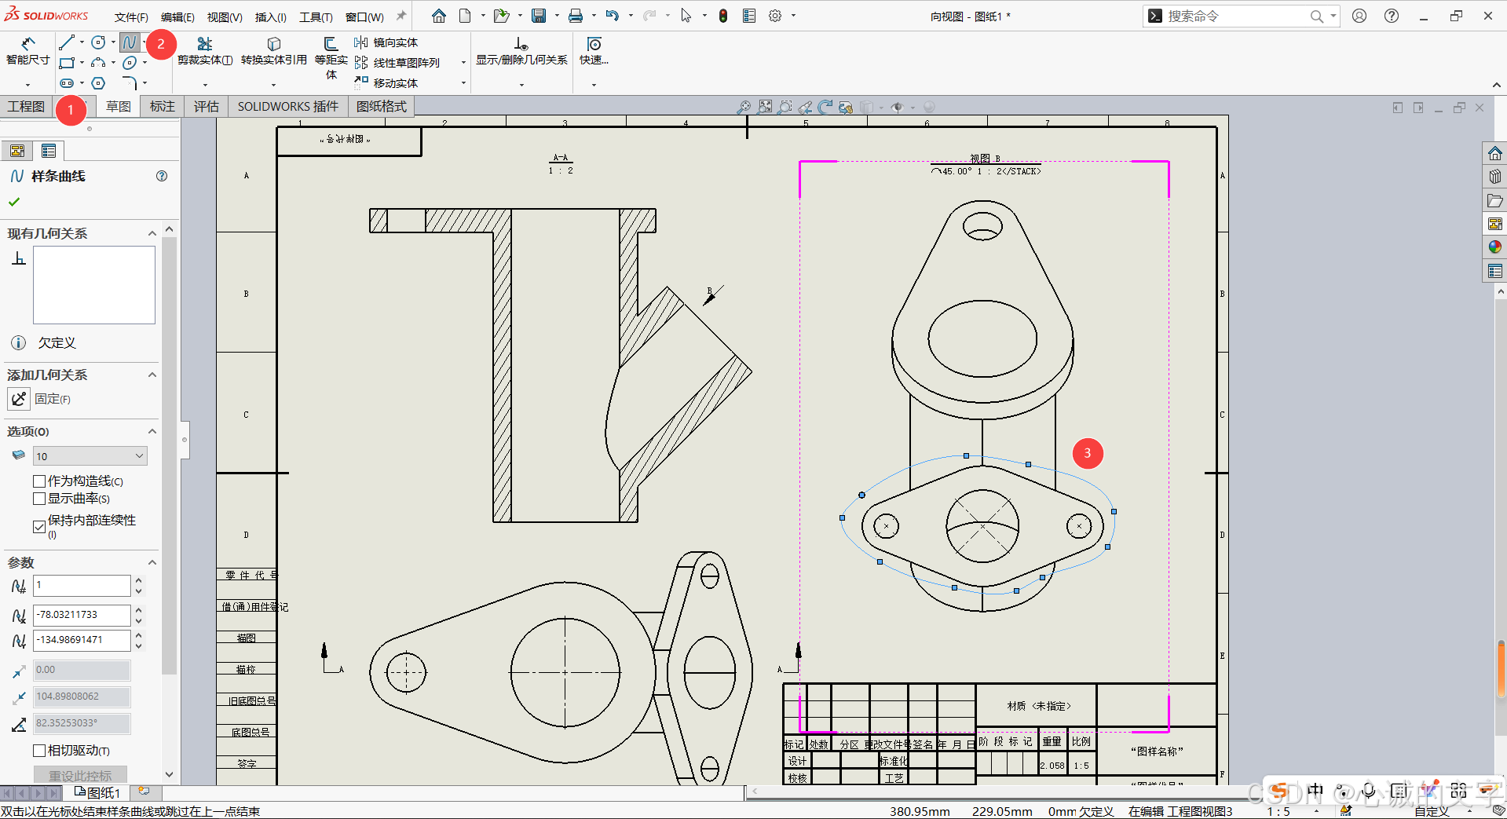Open the Line tool dropdown arrow
The height and width of the screenshot is (819, 1507).
click(82, 42)
